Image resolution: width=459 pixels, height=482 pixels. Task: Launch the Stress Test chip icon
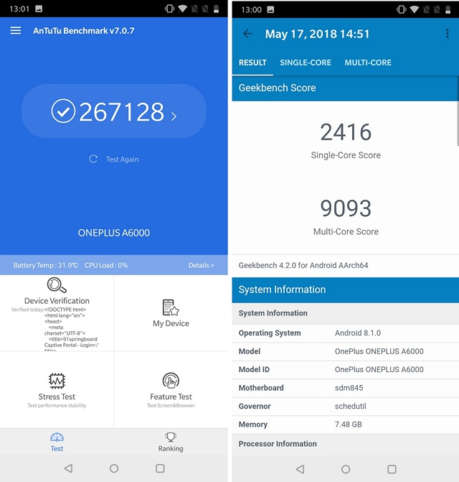[x=57, y=381]
